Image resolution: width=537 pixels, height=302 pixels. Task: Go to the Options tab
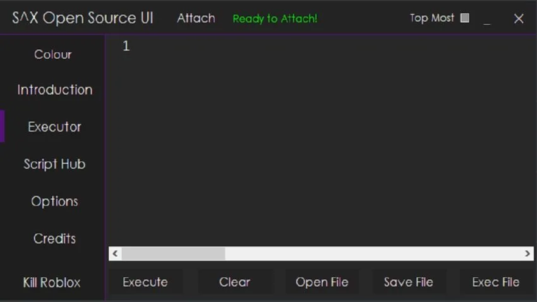tap(54, 202)
